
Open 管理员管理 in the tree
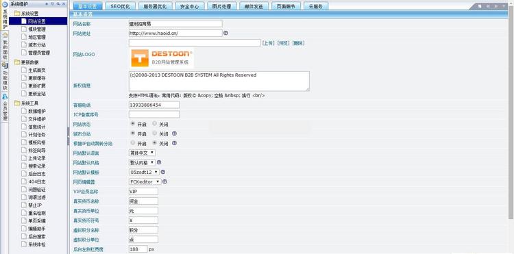[x=39, y=53]
